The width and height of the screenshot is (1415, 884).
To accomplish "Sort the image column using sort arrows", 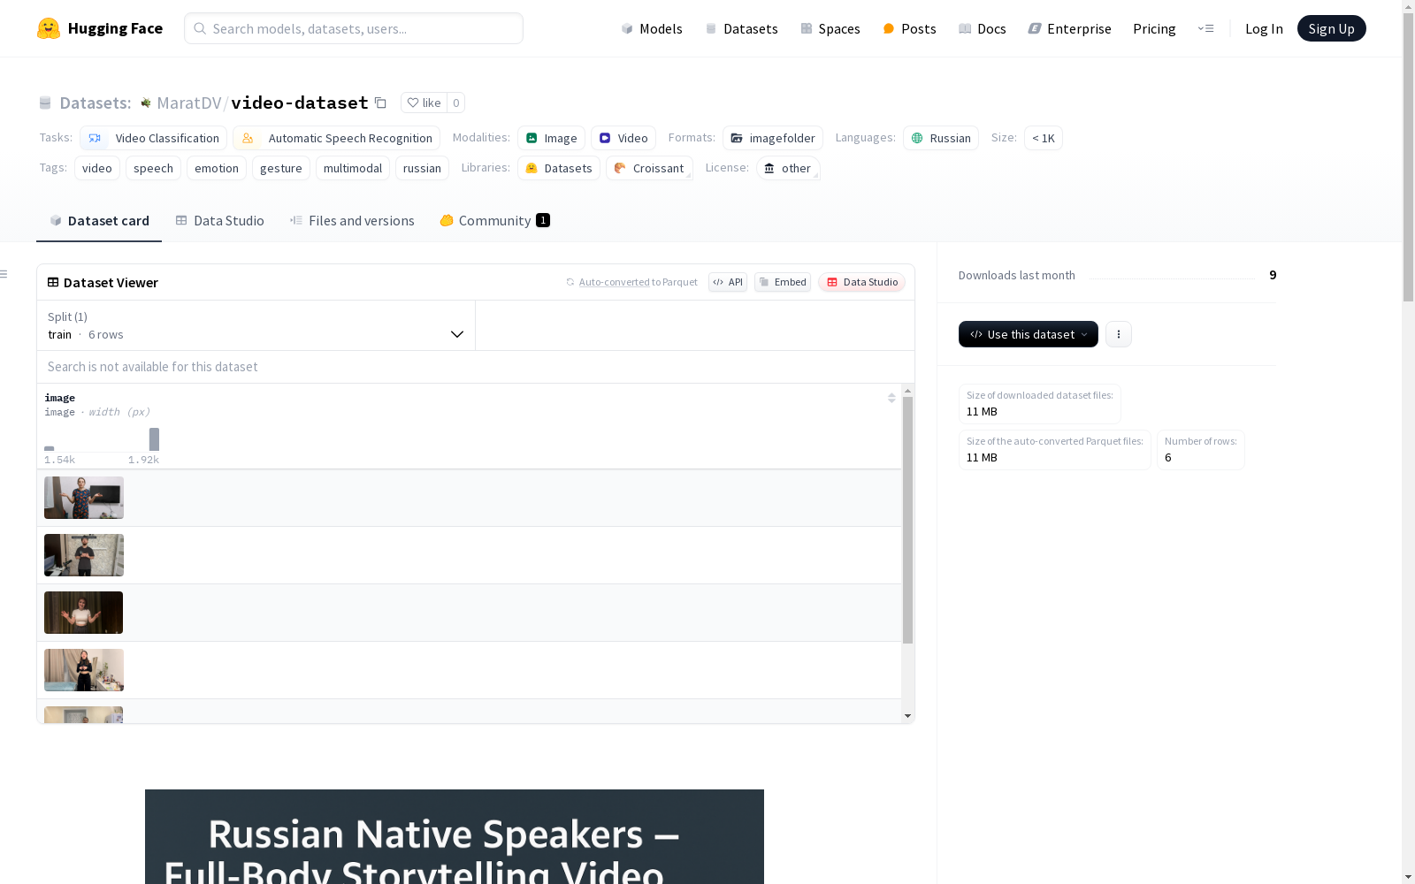I will coord(891,398).
